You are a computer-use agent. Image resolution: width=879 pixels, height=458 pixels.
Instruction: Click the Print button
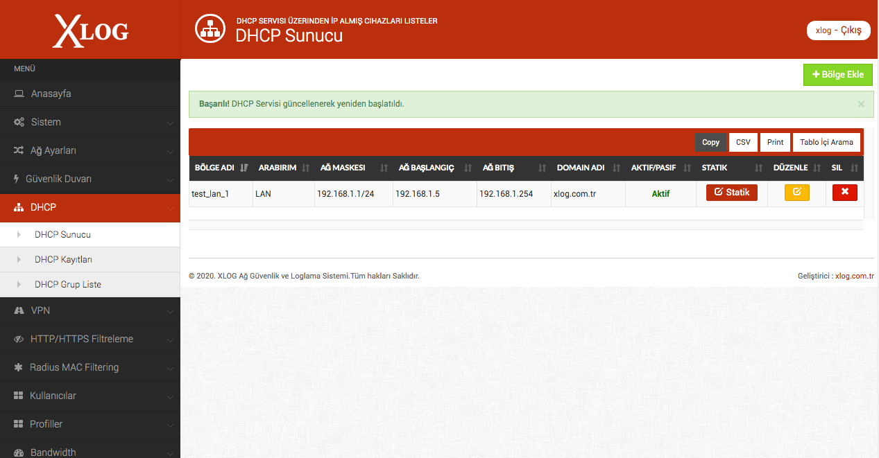pos(776,142)
